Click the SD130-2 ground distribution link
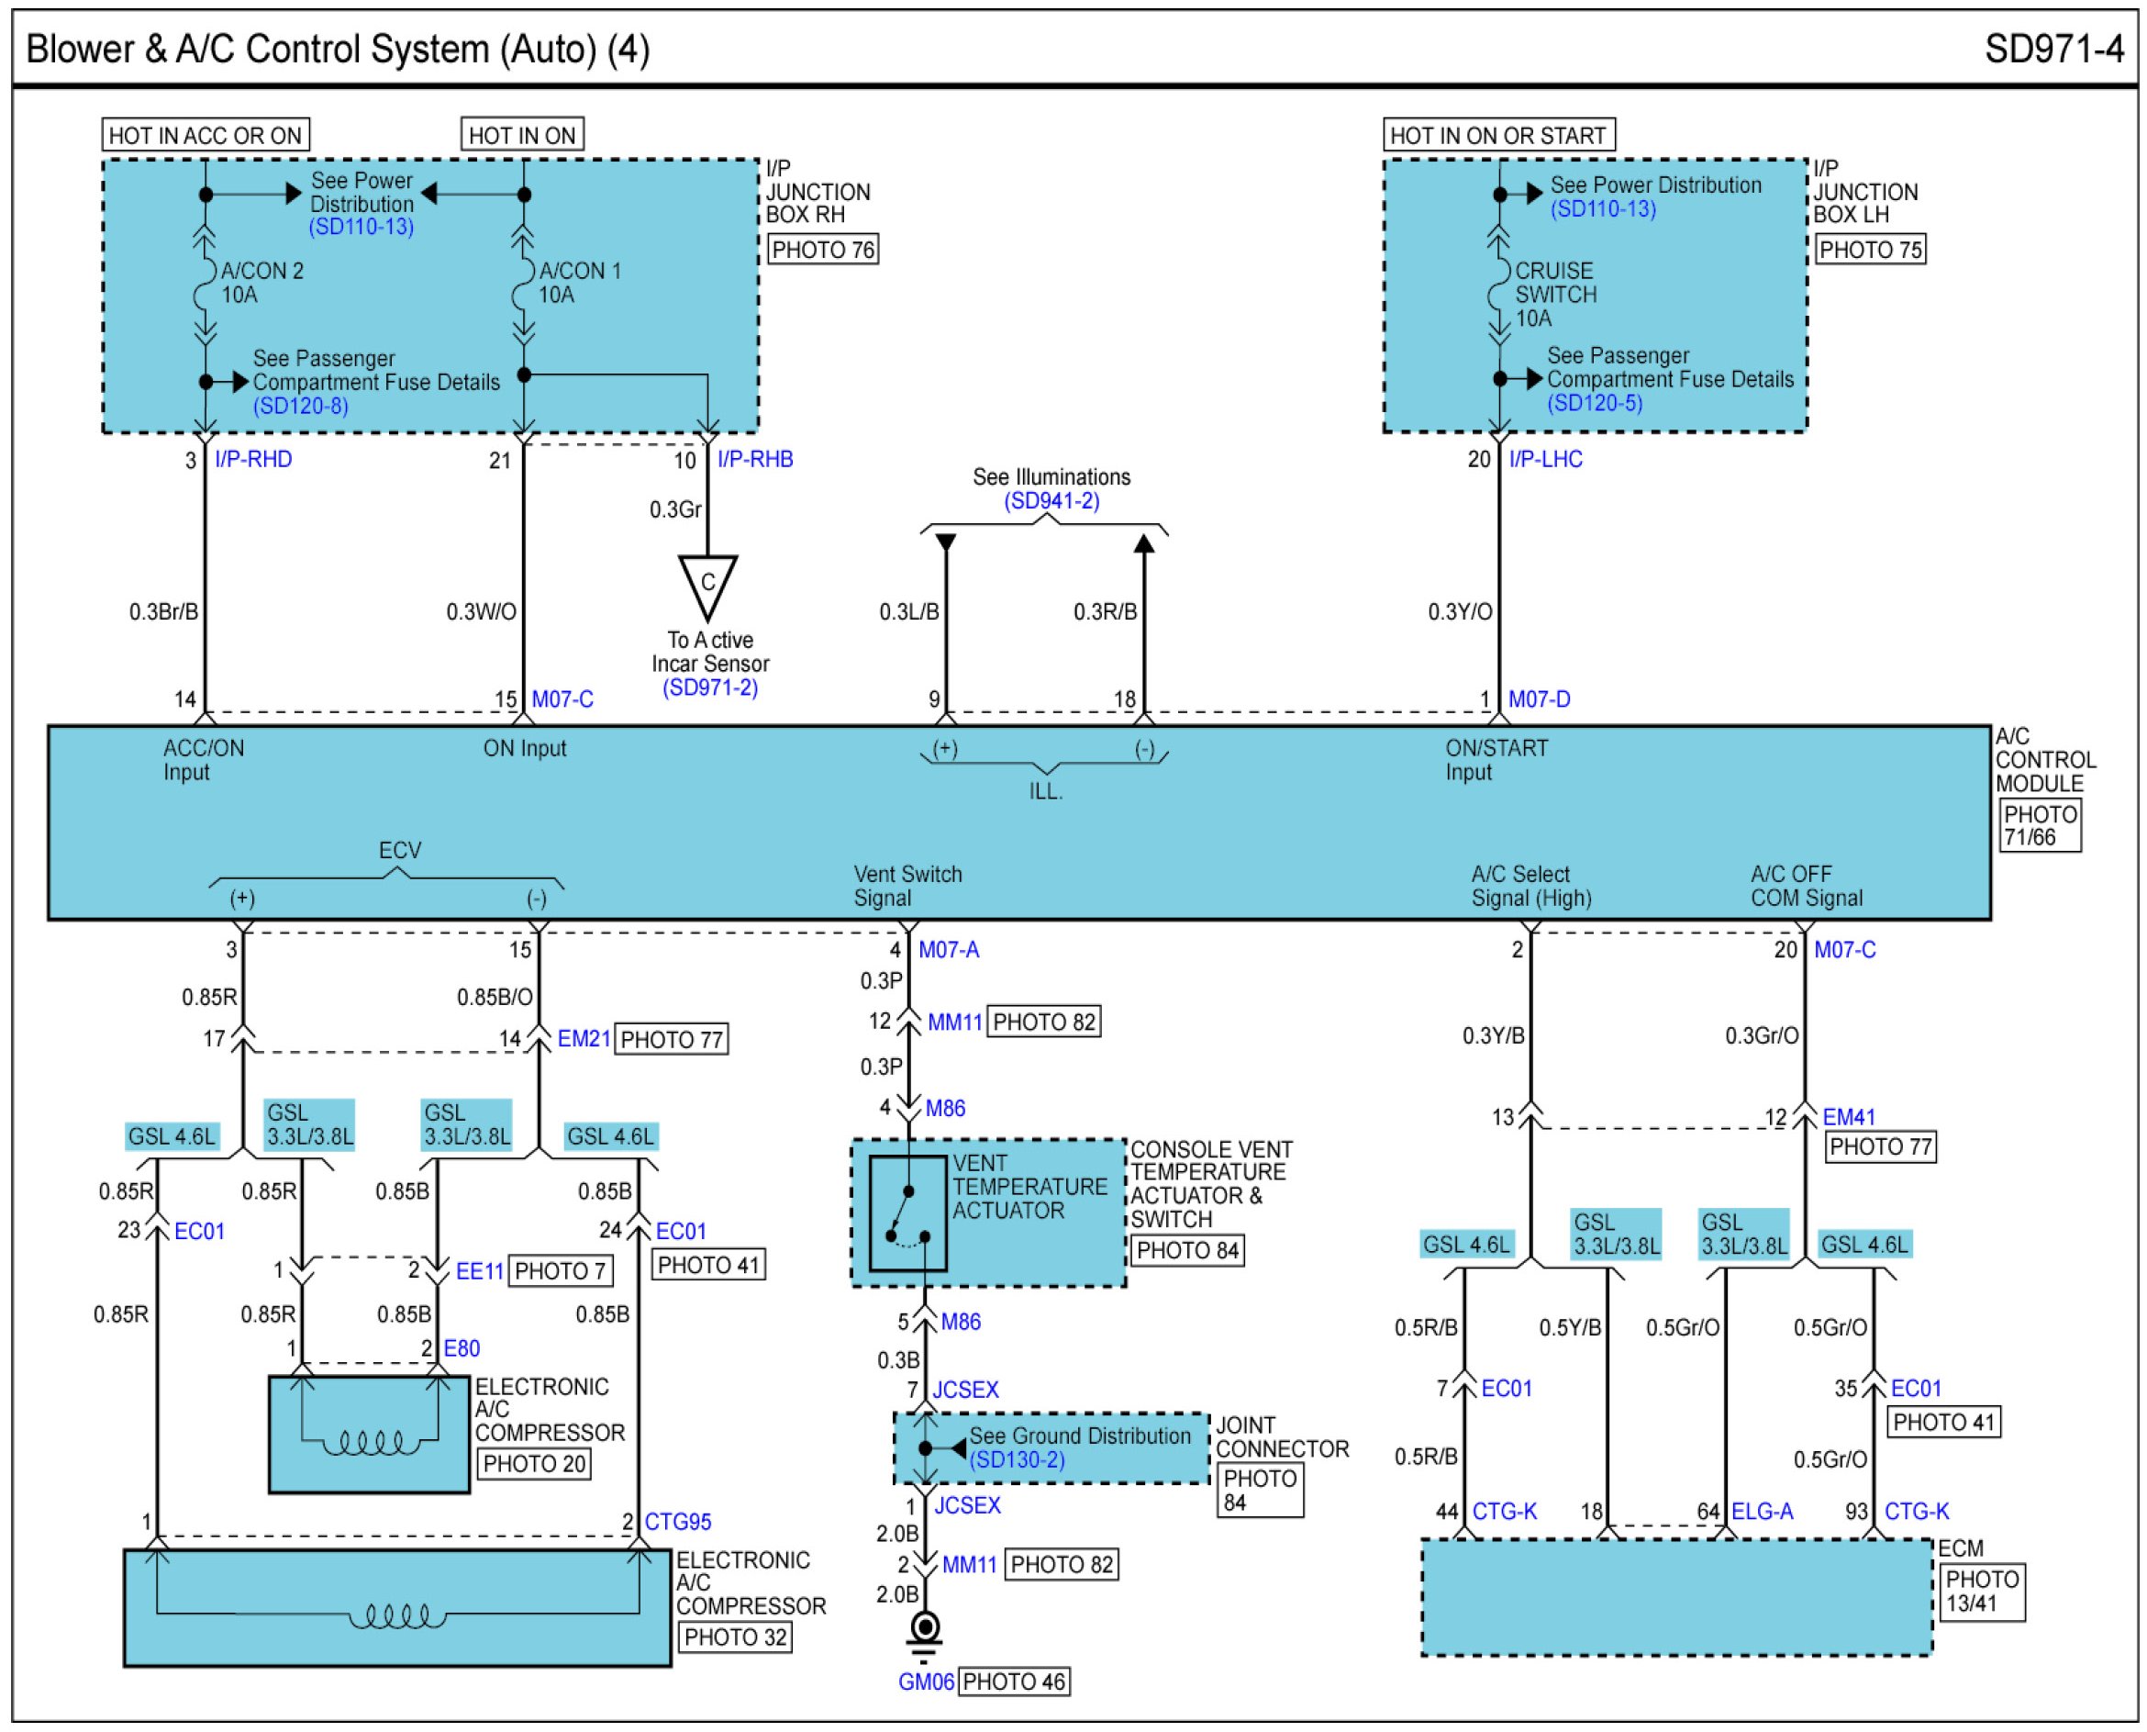2147x1732 pixels. point(1017,1459)
